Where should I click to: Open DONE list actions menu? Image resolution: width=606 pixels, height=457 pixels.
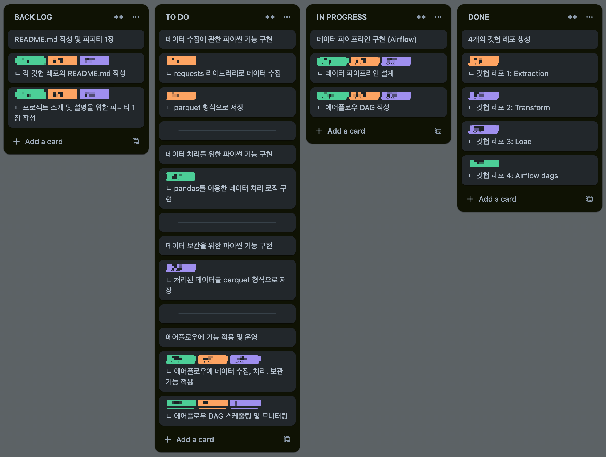click(x=589, y=17)
